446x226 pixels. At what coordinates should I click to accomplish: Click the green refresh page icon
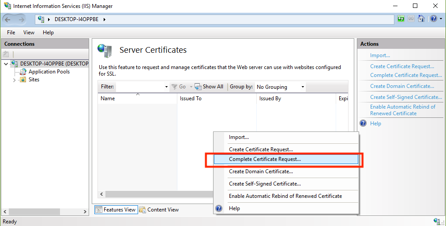[x=401, y=19]
